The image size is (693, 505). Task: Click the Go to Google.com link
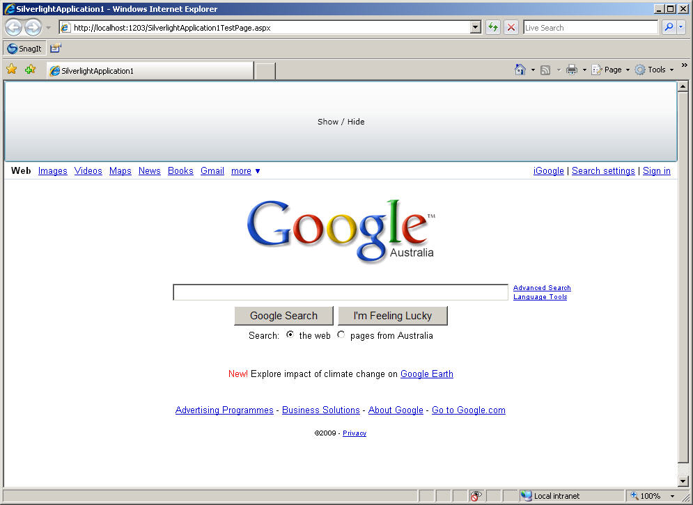[469, 410]
